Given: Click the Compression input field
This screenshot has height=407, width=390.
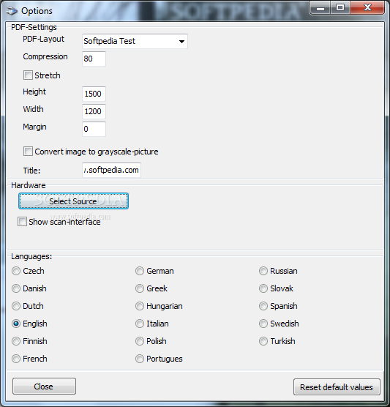Looking at the screenshot, I should (x=94, y=59).
